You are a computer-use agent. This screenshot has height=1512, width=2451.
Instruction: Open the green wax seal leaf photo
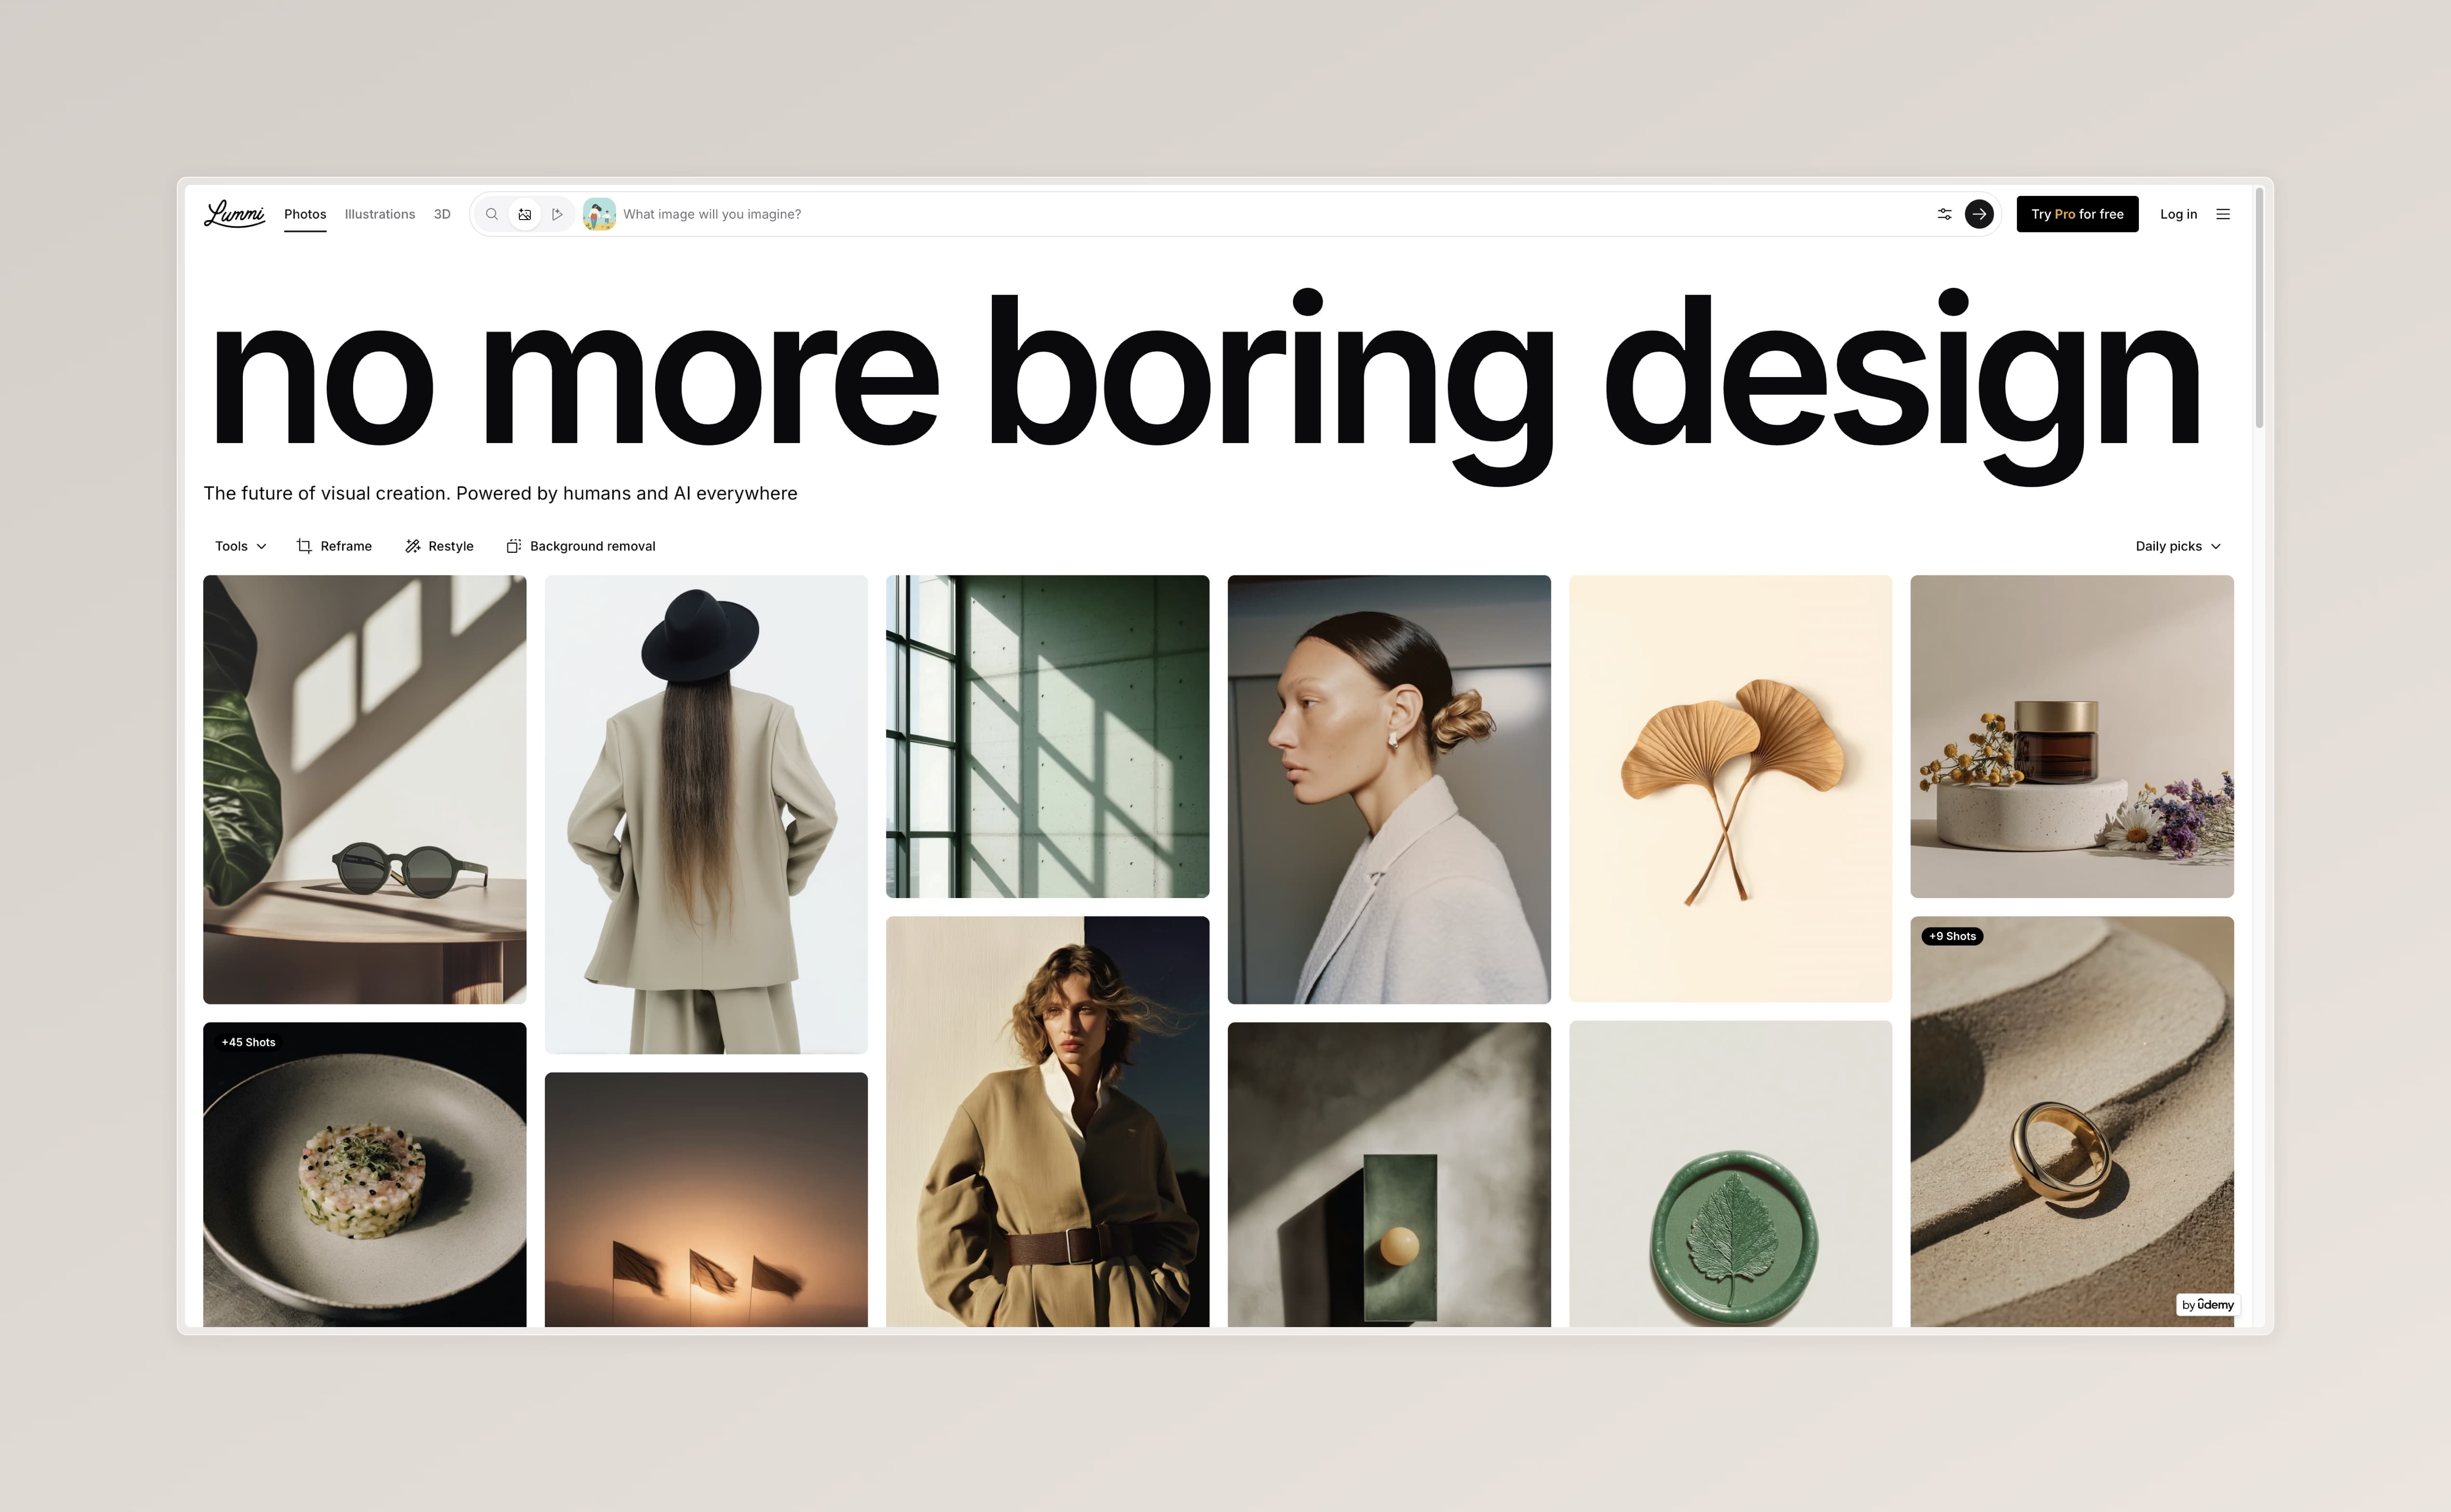(x=1730, y=1174)
